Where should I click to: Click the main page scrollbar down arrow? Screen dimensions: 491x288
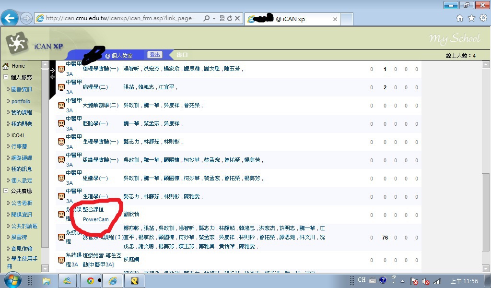486,268
